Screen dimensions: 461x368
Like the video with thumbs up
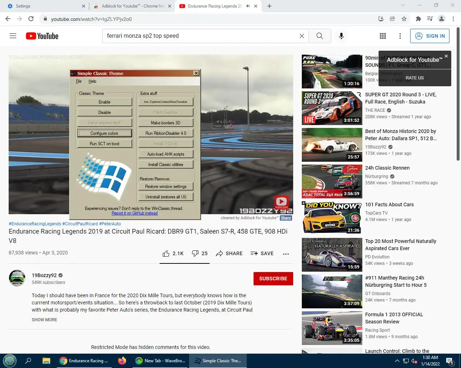[x=173, y=253]
